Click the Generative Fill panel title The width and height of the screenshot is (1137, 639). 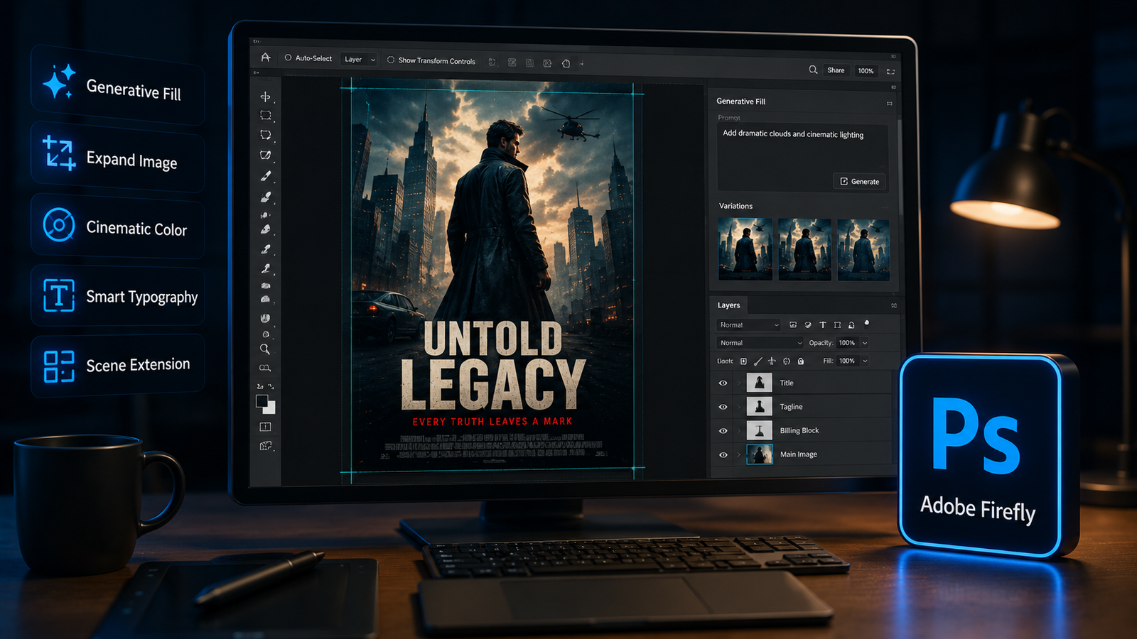click(740, 102)
